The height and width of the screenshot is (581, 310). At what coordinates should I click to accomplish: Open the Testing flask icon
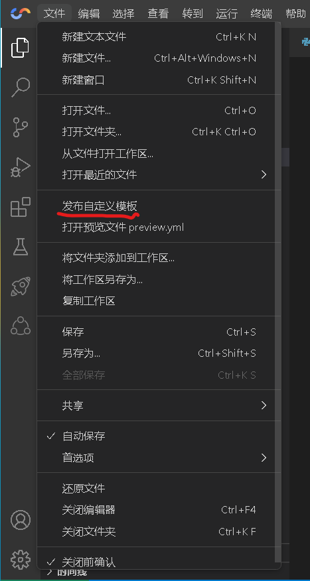click(21, 247)
